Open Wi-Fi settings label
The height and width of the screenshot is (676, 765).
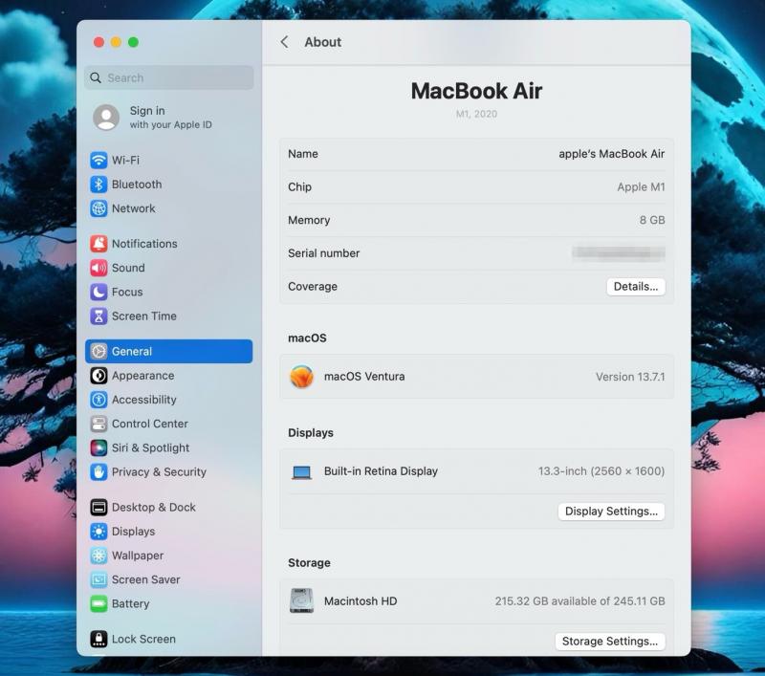tap(125, 160)
